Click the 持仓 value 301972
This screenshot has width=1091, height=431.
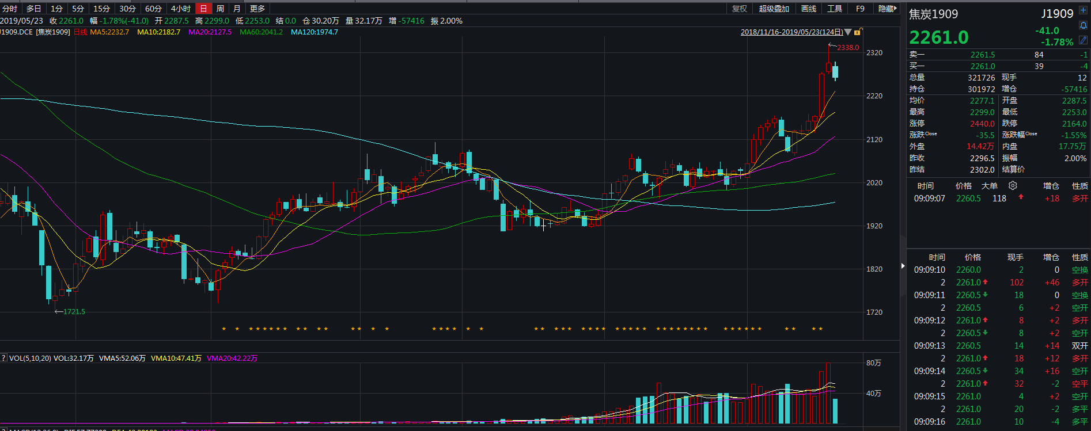(x=982, y=89)
